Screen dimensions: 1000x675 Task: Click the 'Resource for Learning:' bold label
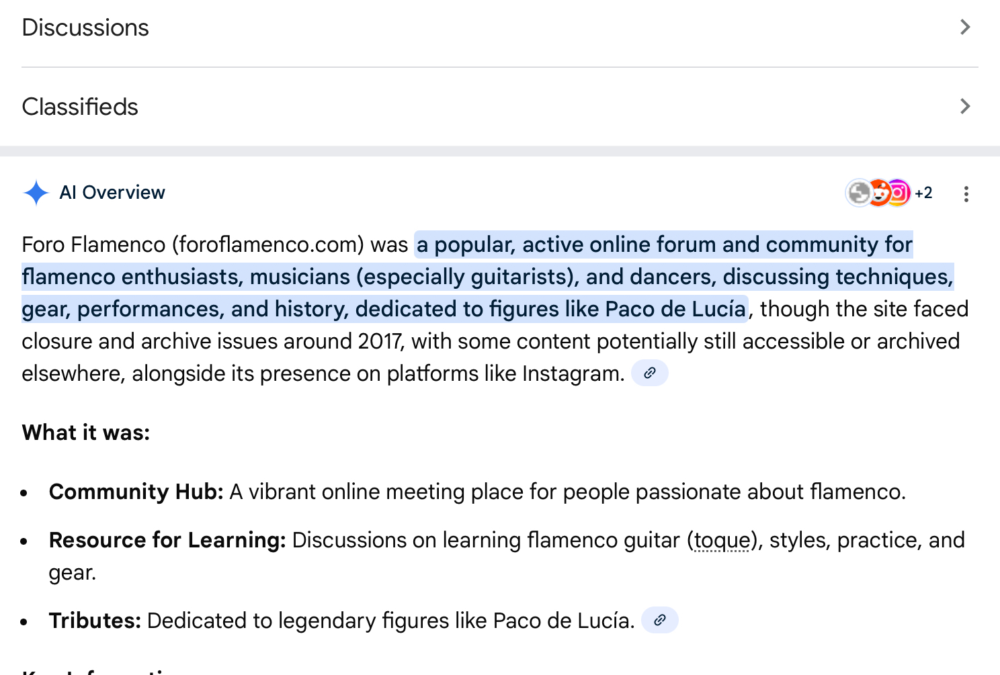click(167, 540)
